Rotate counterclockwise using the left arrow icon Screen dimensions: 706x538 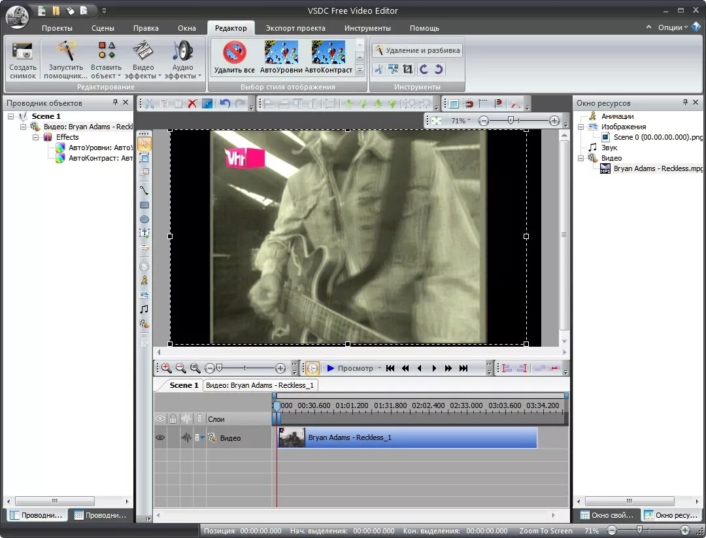tap(423, 69)
